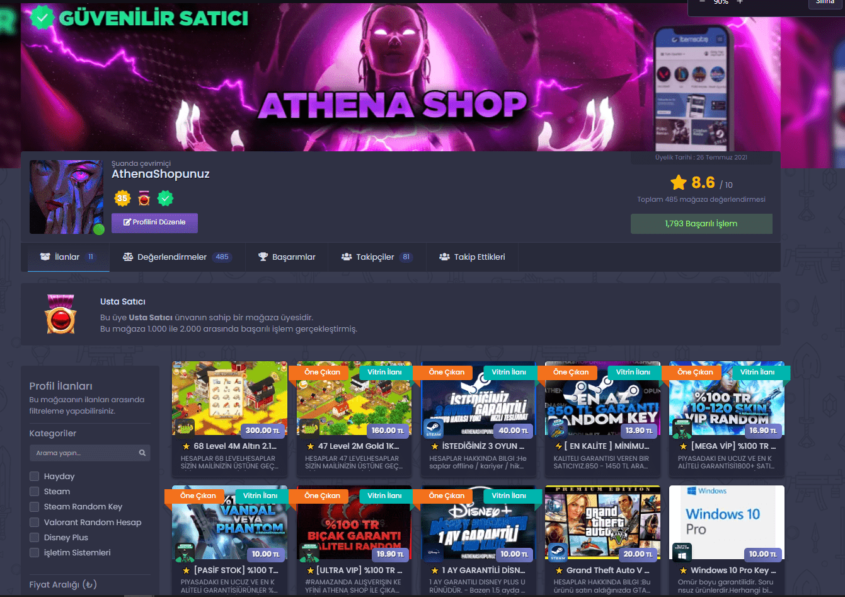This screenshot has width=845, height=597.
Task: Click the 19.90 TL price tag
Action: click(x=389, y=554)
